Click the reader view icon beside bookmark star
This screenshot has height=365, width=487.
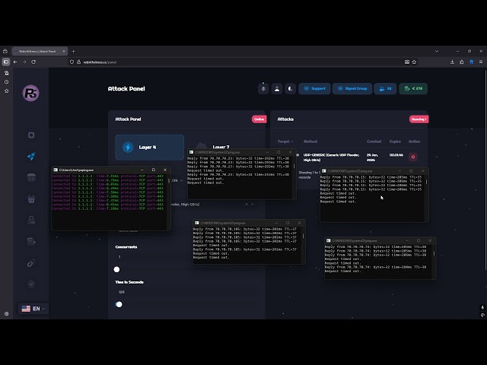point(407,62)
